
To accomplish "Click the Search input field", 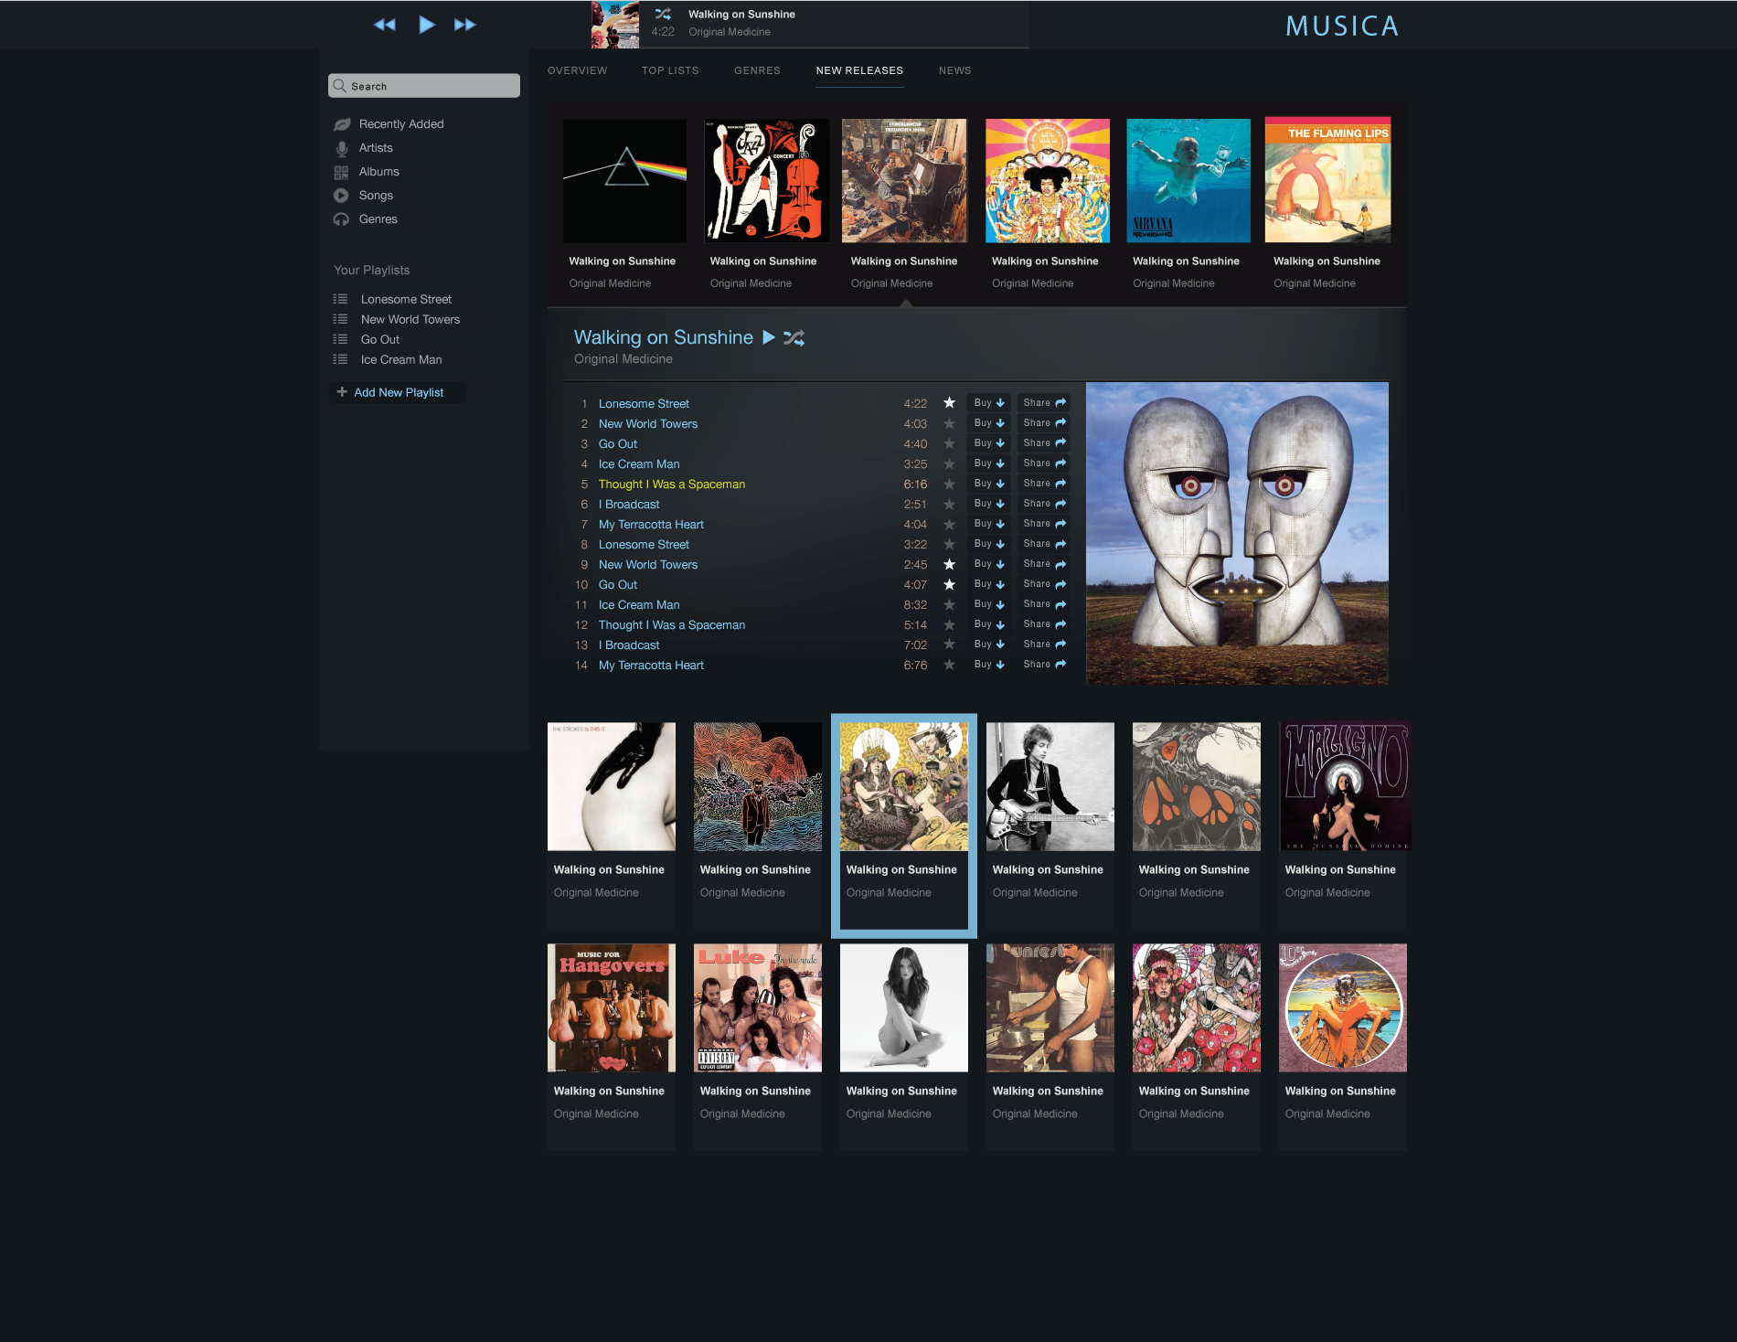I will pyautogui.click(x=424, y=86).
